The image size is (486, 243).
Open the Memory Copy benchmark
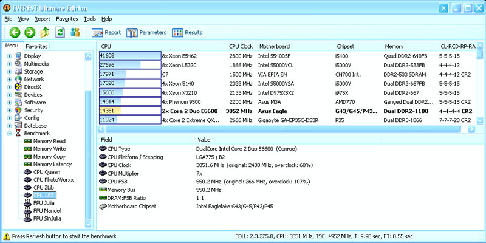coord(49,157)
